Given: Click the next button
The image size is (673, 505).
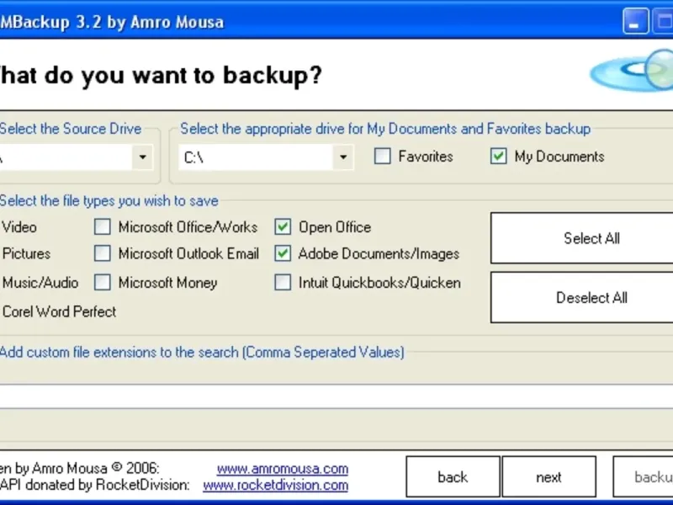Looking at the screenshot, I should 548,477.
